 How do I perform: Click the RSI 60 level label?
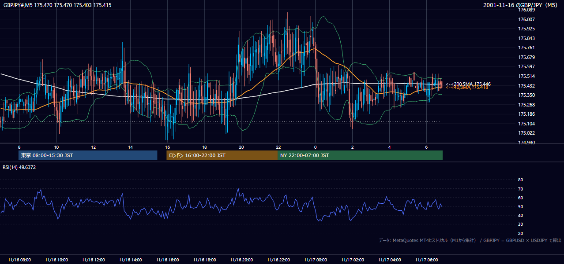coord(520,198)
